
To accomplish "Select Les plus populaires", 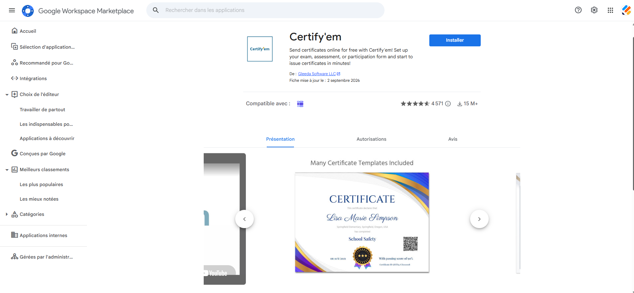I will point(41,184).
